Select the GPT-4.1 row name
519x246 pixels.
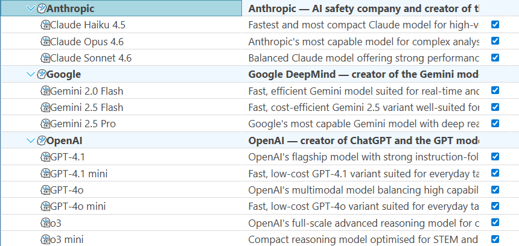tap(68, 157)
